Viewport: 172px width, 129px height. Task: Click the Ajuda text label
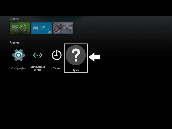76,70
